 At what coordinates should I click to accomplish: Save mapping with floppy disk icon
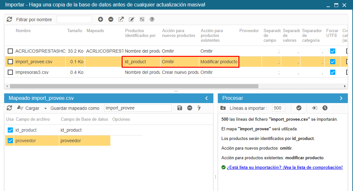180,108
